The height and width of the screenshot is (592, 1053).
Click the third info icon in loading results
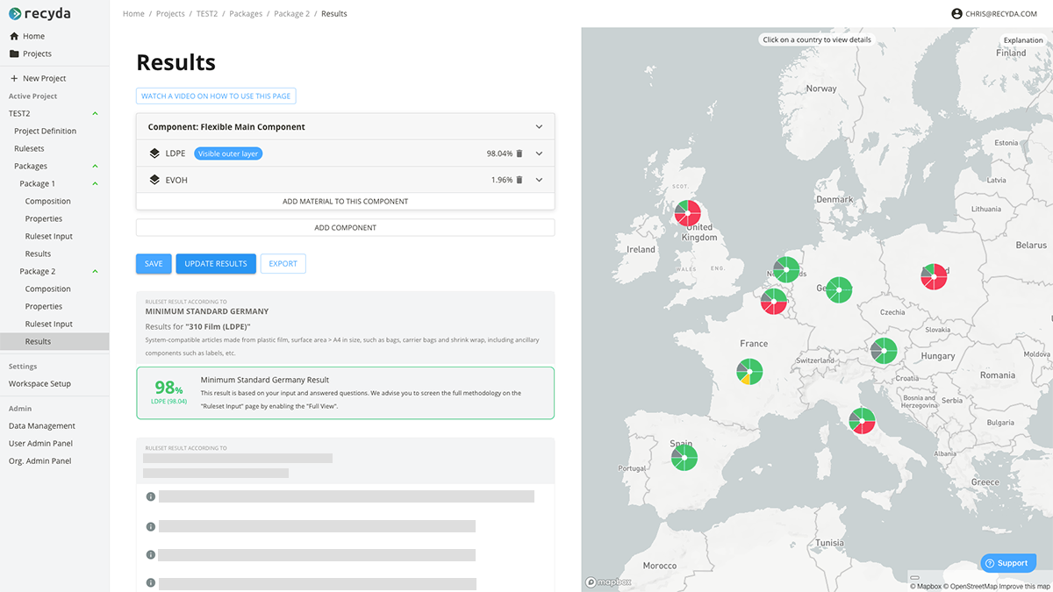click(x=151, y=555)
